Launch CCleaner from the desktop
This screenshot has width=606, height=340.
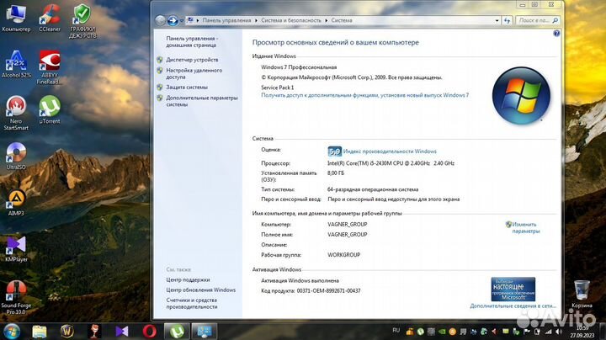point(50,19)
